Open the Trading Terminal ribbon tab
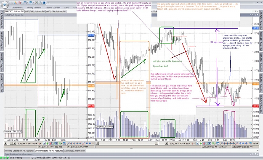This screenshot has width=263, height=160. pyautogui.click(x=34, y=8)
